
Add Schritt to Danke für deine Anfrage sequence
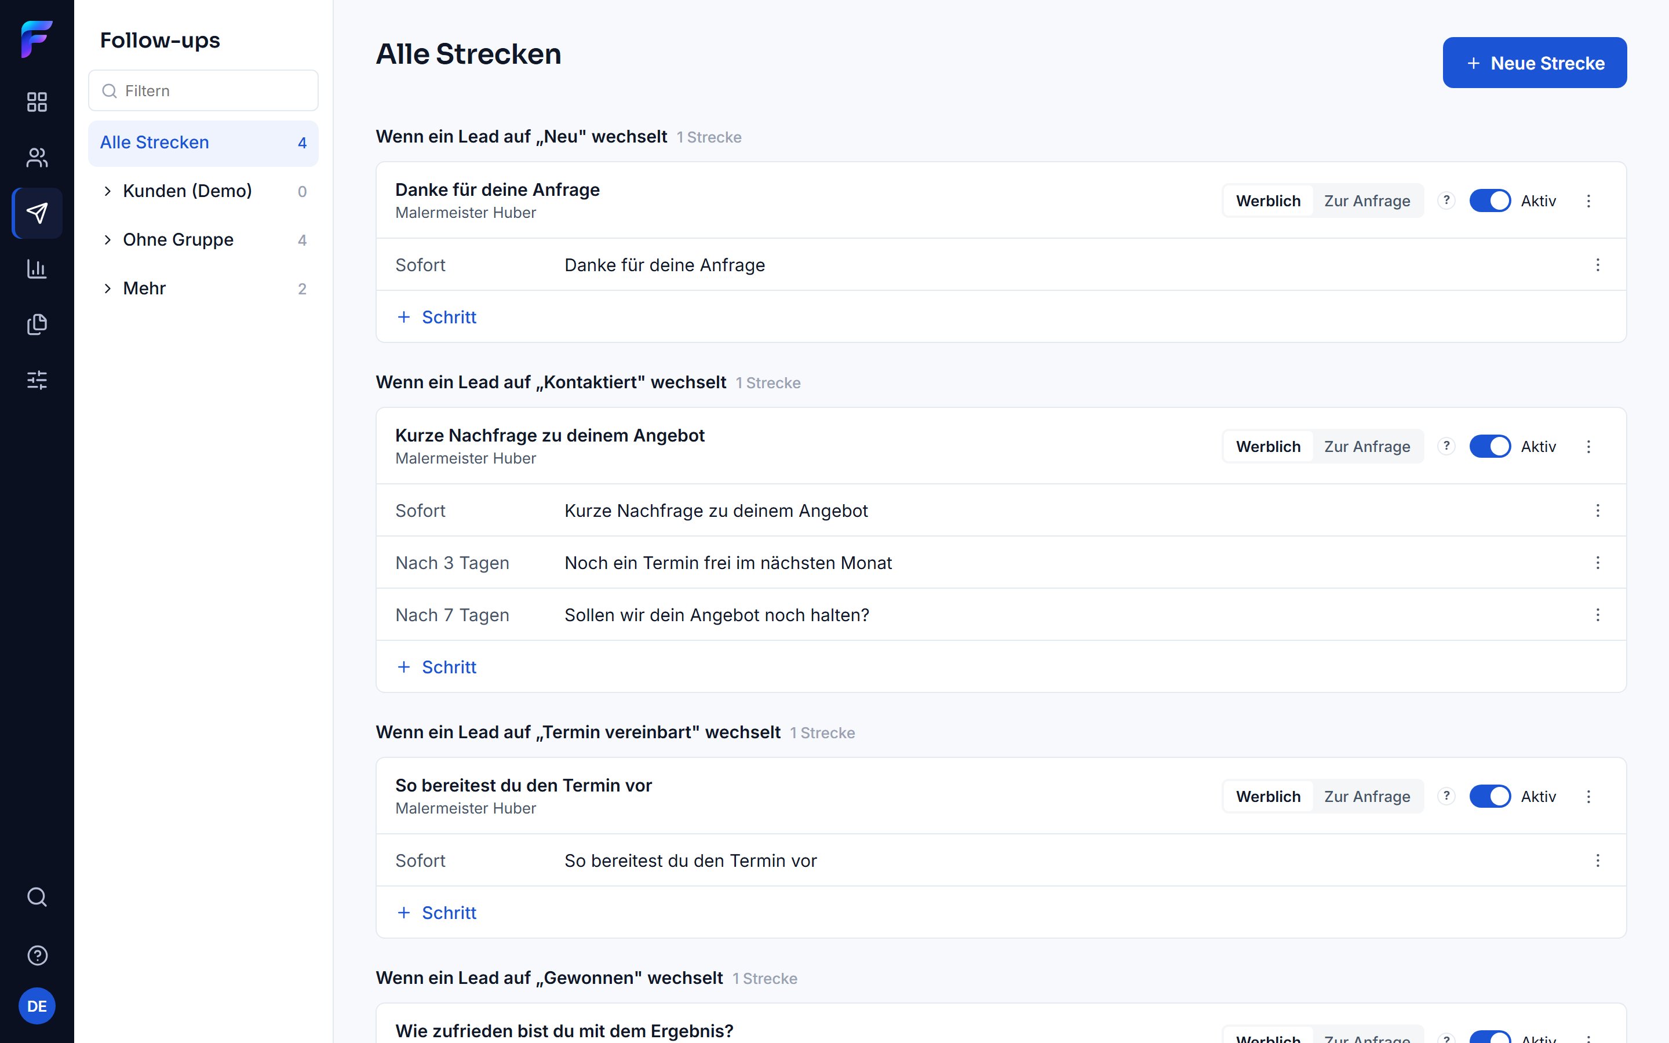(x=436, y=316)
